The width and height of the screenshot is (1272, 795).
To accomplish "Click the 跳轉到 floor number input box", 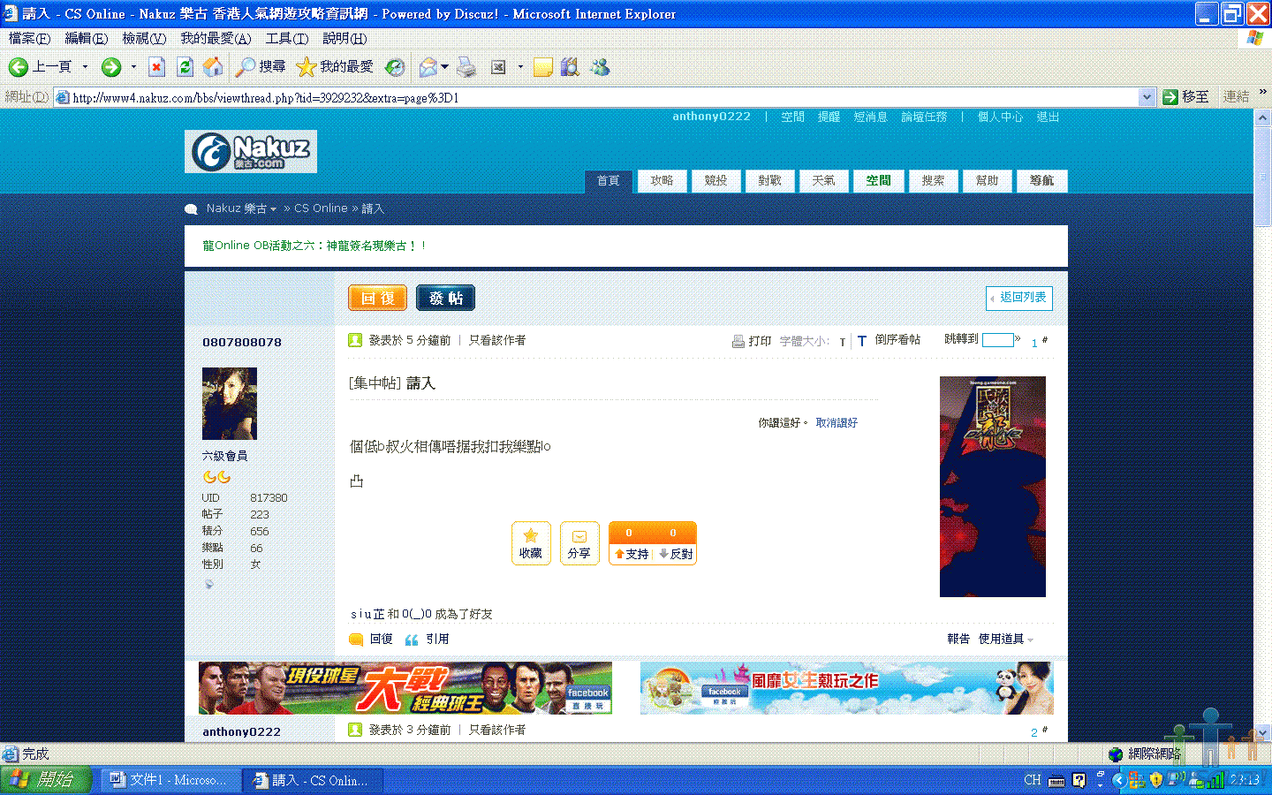I will click(997, 340).
